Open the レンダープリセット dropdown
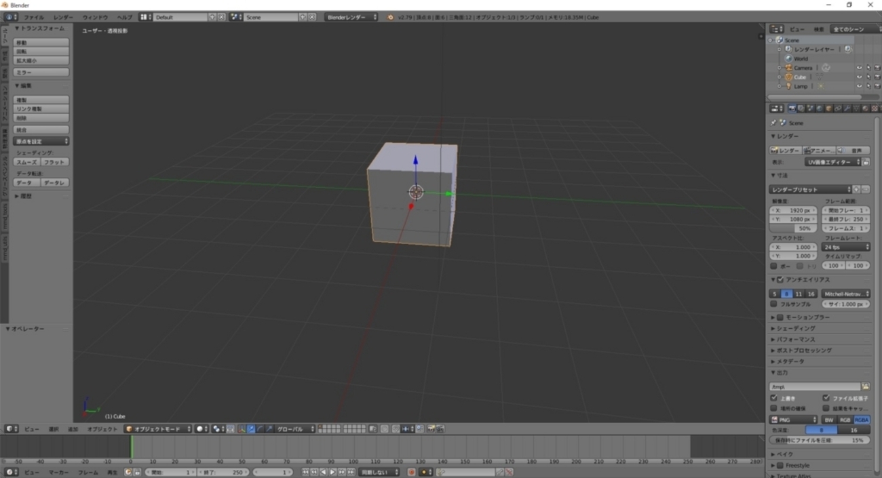The height and width of the screenshot is (478, 882). pos(810,190)
